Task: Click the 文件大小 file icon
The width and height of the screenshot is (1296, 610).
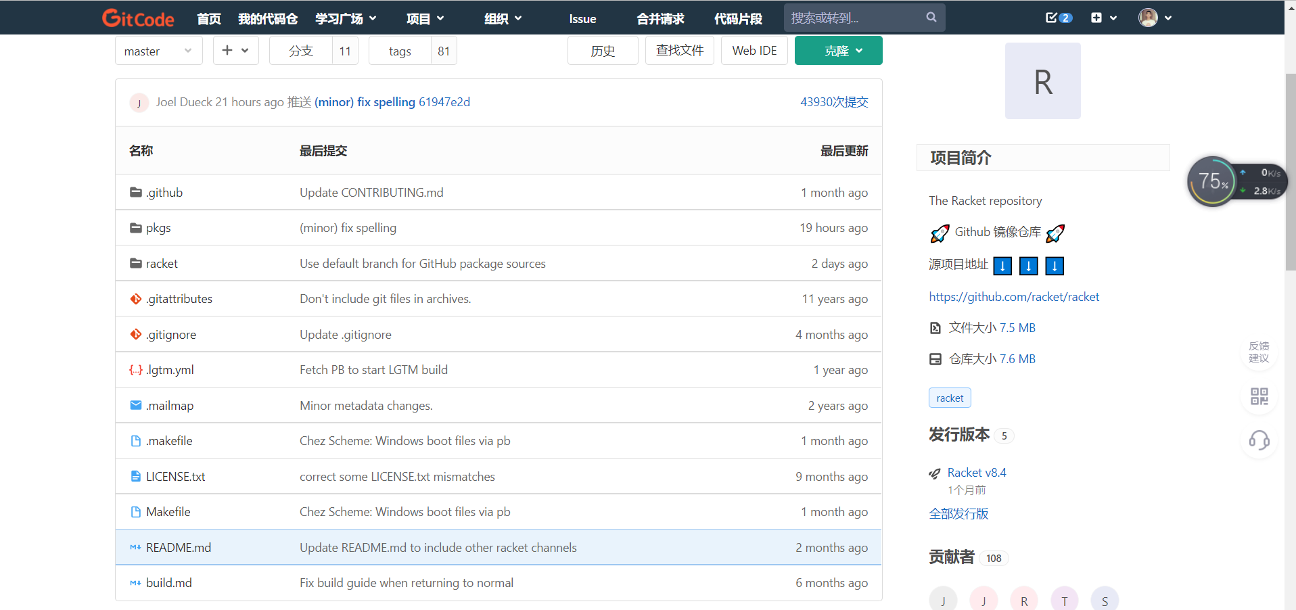Action: point(935,328)
